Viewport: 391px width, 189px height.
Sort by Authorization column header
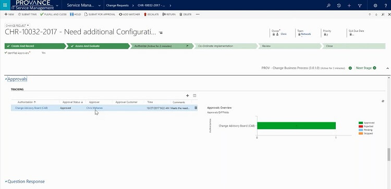coord(27,102)
